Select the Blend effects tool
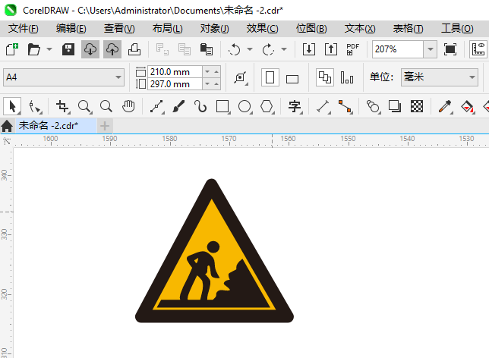This screenshot has height=358, width=489. point(373,106)
